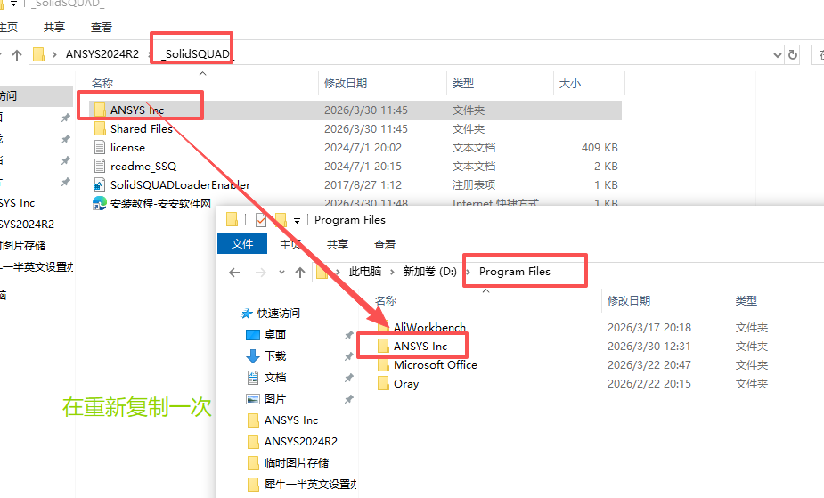Expand the SolidSQUAD address bar history dropdown
This screenshot has height=498, width=824.
[777, 54]
